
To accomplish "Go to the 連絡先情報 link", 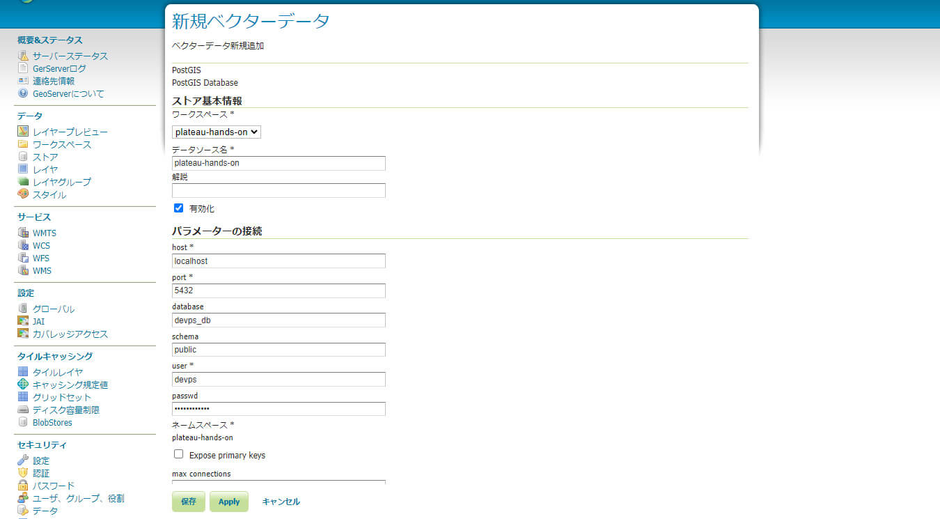I will click(54, 81).
